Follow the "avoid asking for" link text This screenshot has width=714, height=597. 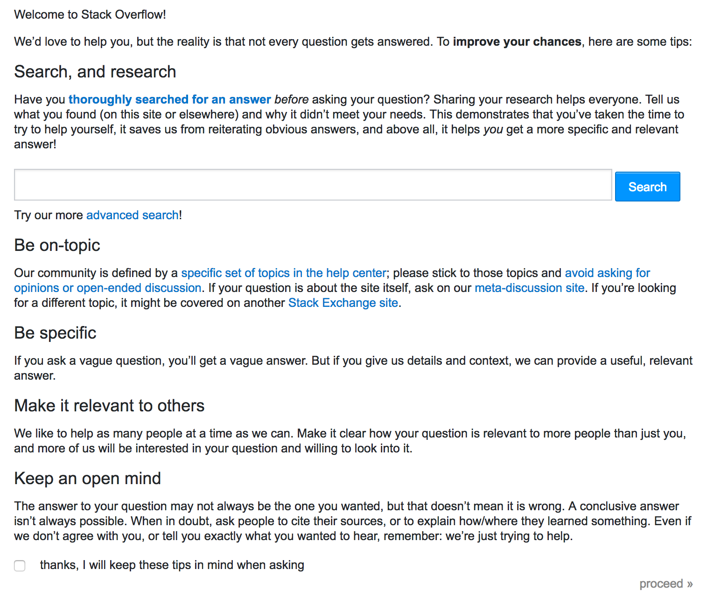608,273
